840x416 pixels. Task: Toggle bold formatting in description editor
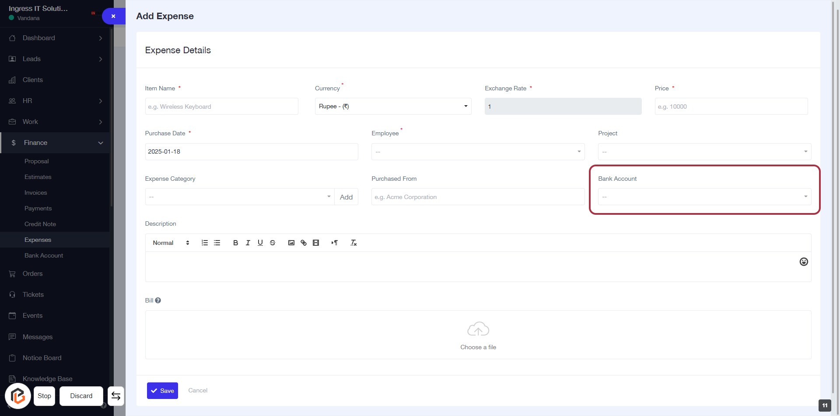click(235, 243)
